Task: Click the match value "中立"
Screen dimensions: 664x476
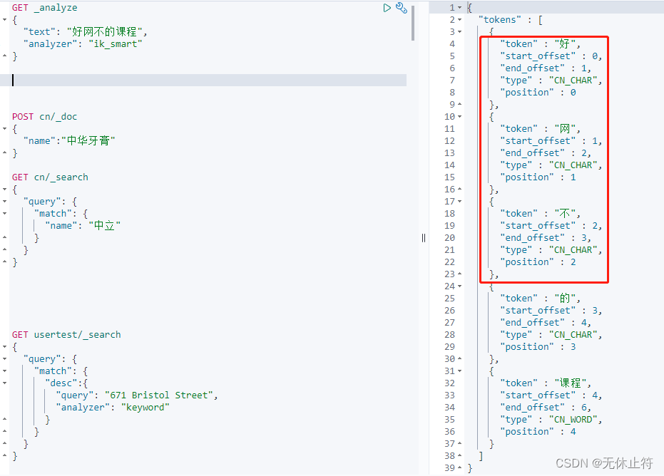Action: 105,225
